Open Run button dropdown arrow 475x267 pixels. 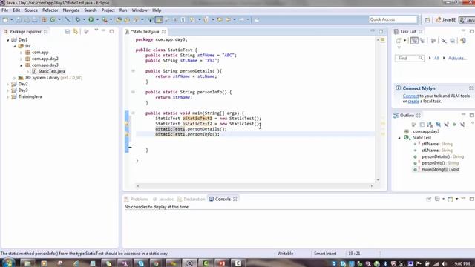97,20
